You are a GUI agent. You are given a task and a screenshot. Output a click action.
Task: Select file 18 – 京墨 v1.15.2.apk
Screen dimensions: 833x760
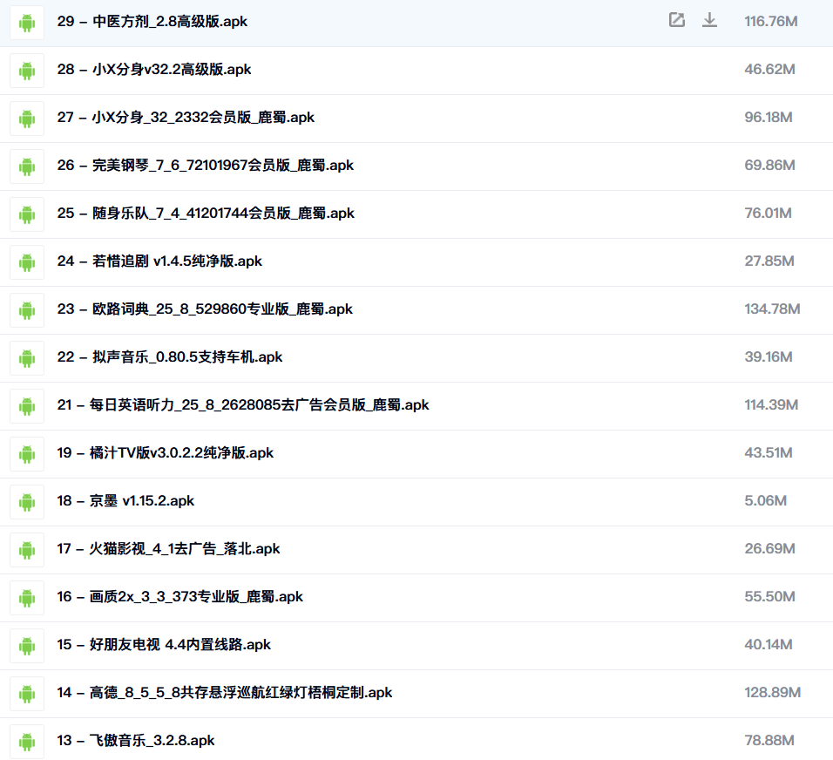pyautogui.click(x=125, y=500)
